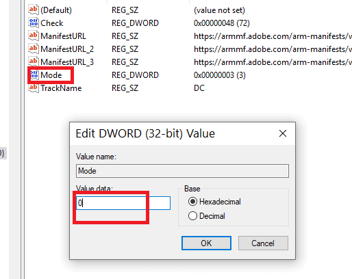Select the ManifestURL_2 entry name
The width and height of the screenshot is (352, 279).
pos(67,49)
